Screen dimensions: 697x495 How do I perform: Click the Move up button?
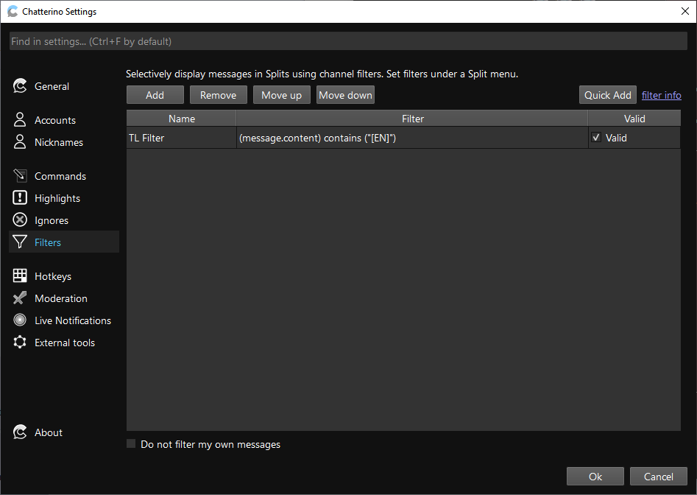tap(281, 95)
